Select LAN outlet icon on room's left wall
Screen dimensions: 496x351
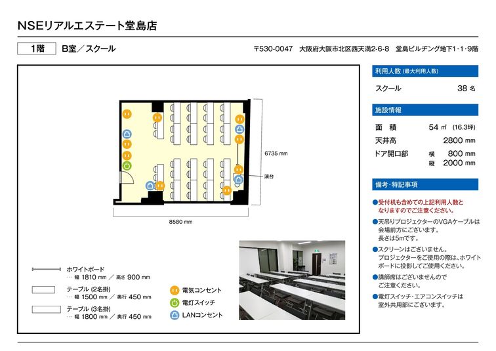point(127,134)
